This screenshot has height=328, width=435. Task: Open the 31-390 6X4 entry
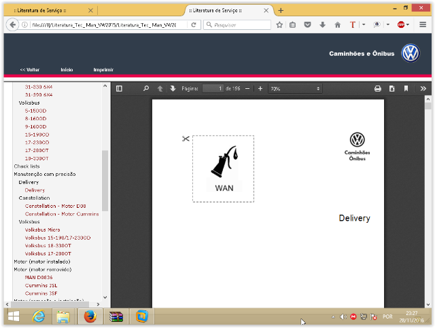click(x=39, y=95)
